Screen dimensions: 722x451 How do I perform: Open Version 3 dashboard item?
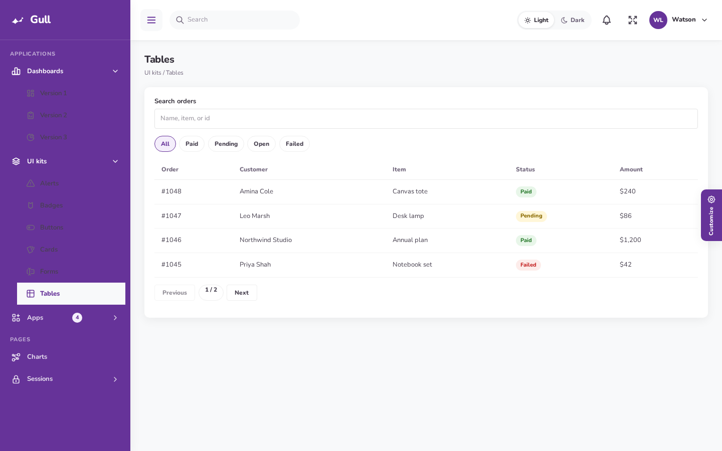click(71, 137)
